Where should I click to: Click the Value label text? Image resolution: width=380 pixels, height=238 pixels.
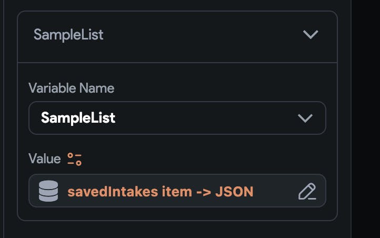coord(44,159)
